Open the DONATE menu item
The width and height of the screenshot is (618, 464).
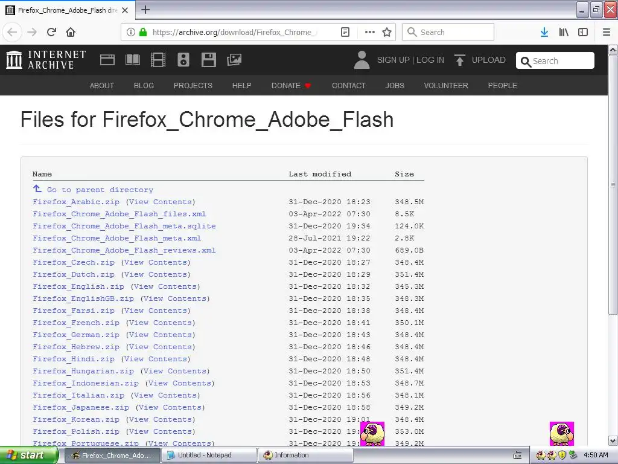[x=291, y=86]
